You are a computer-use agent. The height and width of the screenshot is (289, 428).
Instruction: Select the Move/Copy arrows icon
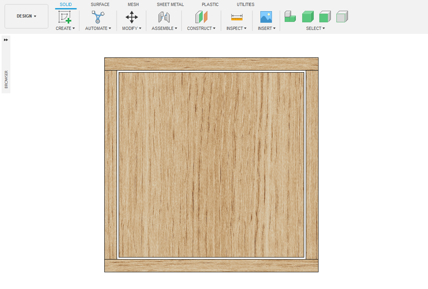(x=132, y=17)
